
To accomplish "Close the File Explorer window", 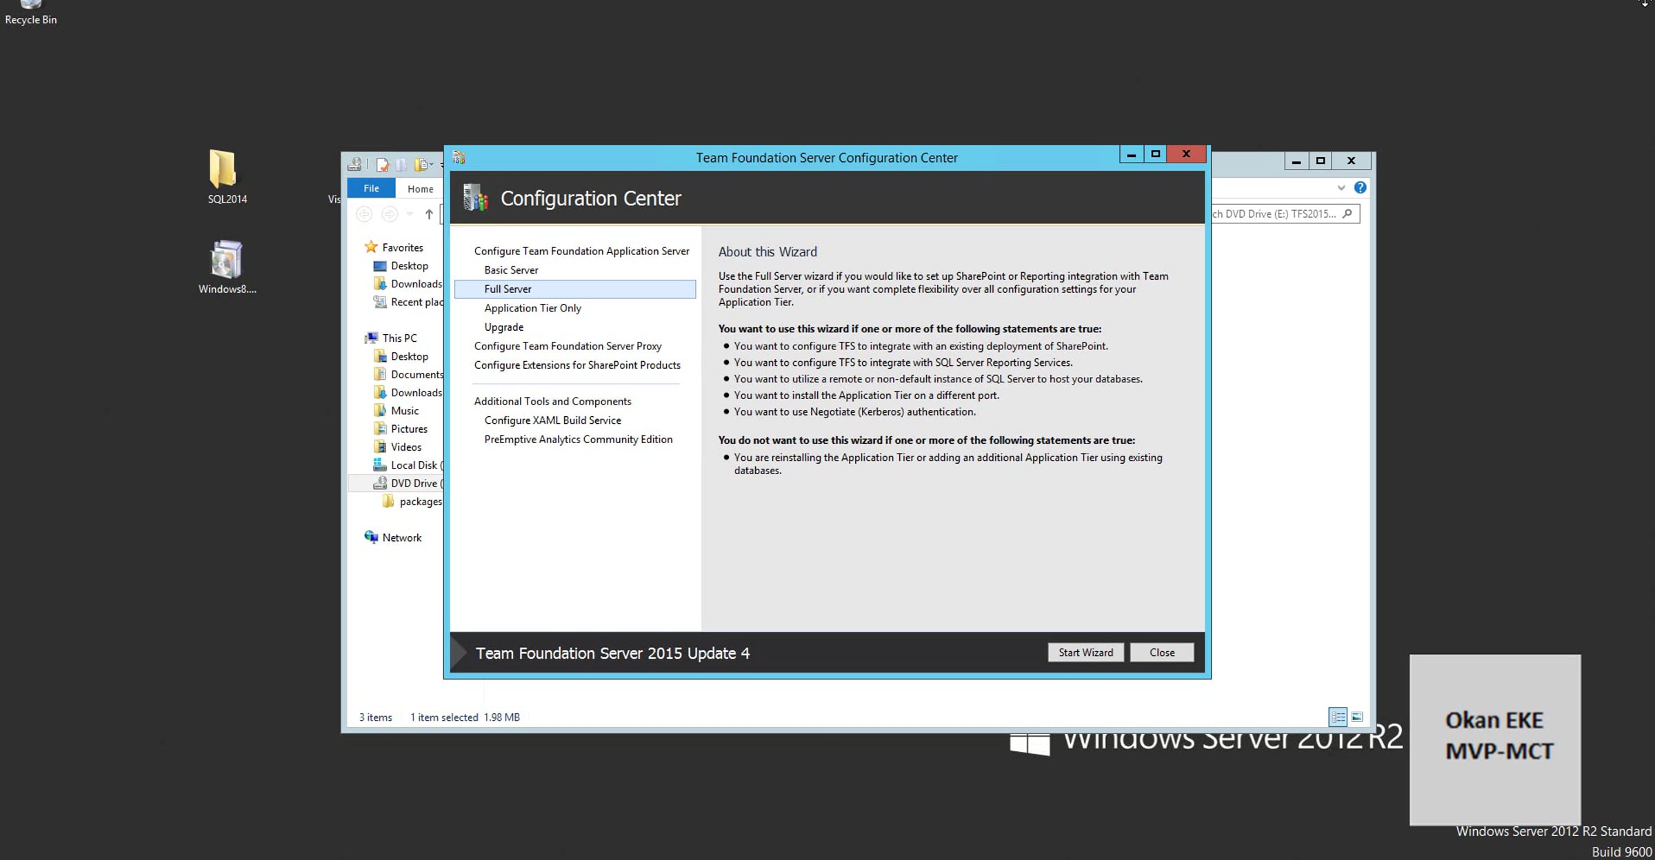I will click(1352, 161).
